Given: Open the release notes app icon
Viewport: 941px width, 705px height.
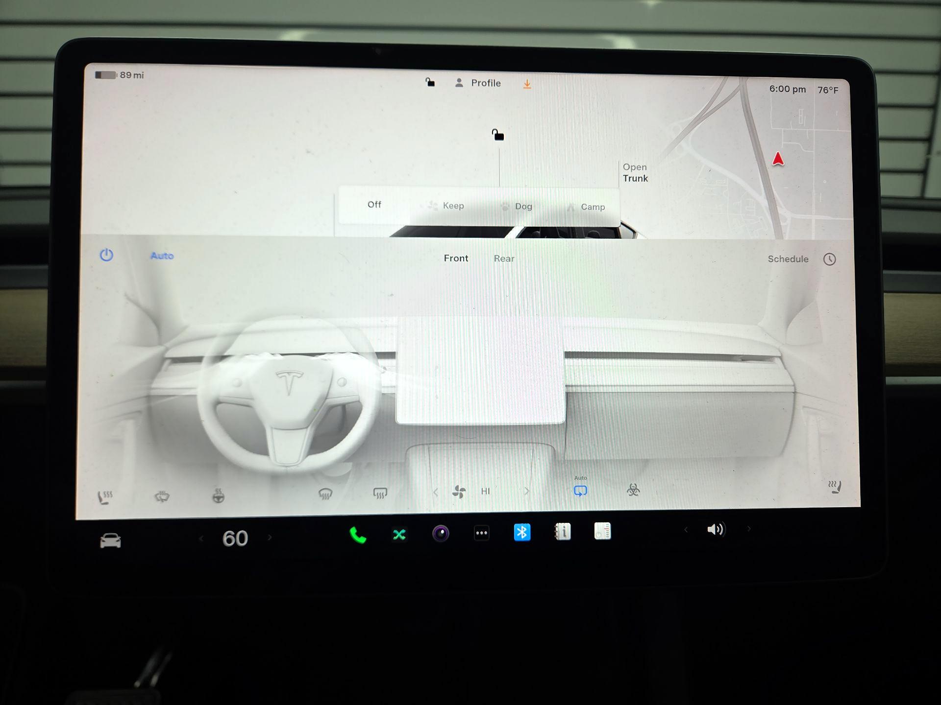Looking at the screenshot, I should click(x=602, y=531).
